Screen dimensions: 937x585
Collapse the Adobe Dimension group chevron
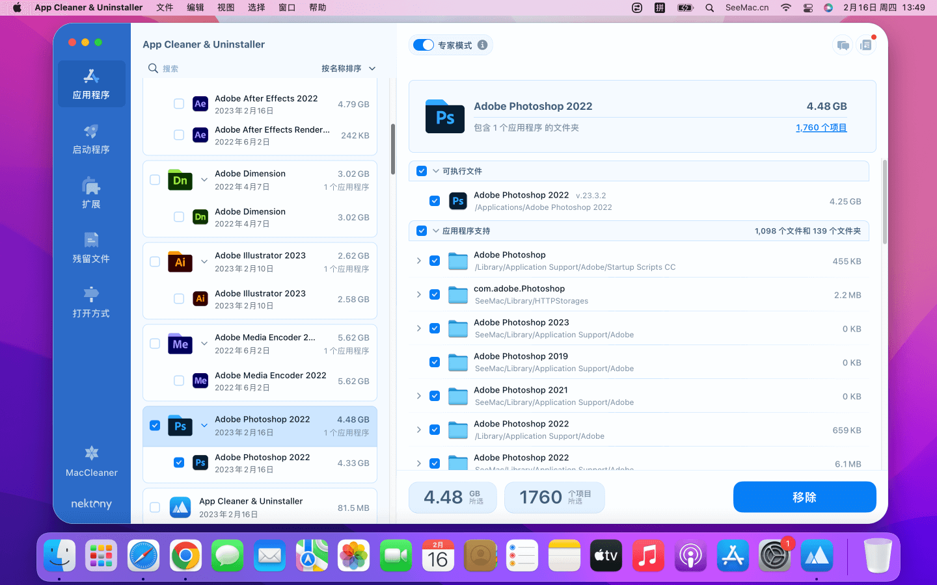204,180
